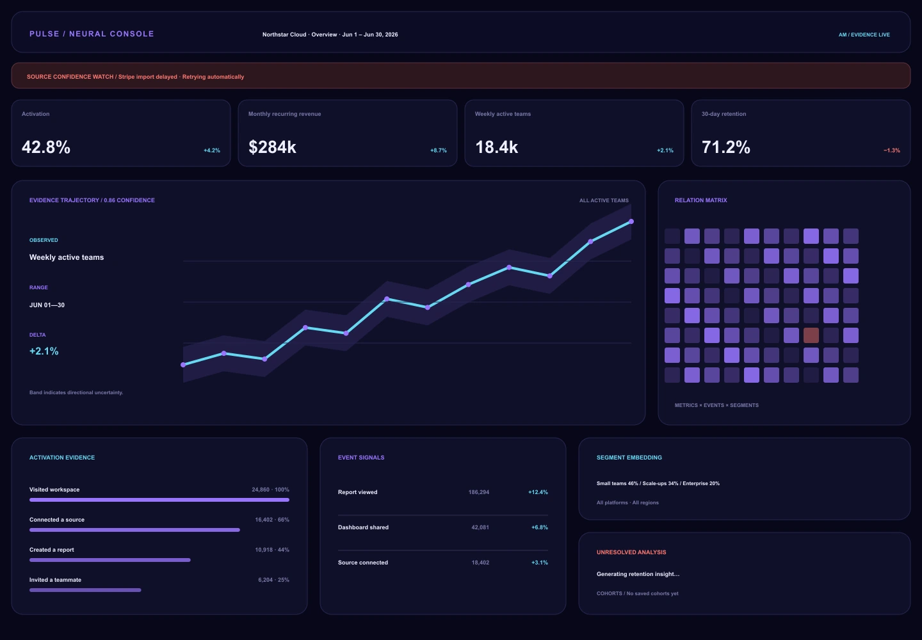Viewport: 922px width, 640px height.
Task: Click the JUN 01—30 range value
Action: coord(47,305)
